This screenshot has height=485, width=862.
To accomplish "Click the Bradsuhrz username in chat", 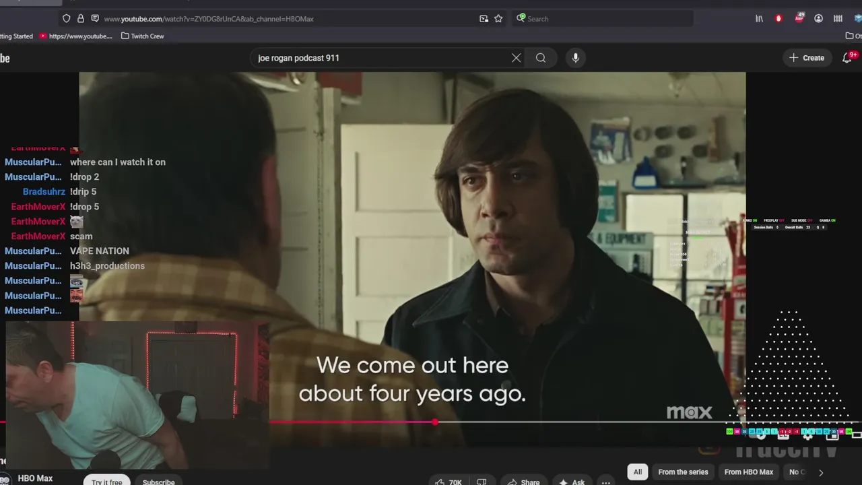I will (44, 192).
